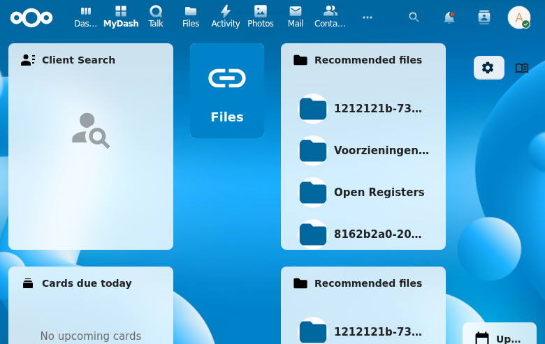Open the Dashboard app in top bar
The width and height of the screenshot is (545, 344).
coord(85,17)
